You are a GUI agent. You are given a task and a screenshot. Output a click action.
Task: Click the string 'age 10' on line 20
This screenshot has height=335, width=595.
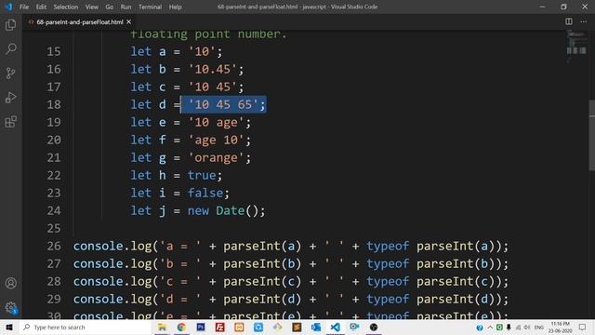[217, 140]
